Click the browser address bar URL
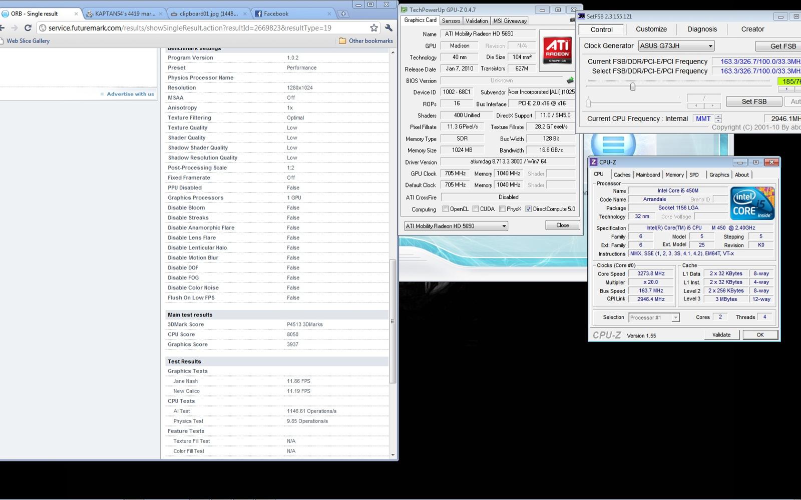Image resolution: width=801 pixels, height=500 pixels. point(190,28)
